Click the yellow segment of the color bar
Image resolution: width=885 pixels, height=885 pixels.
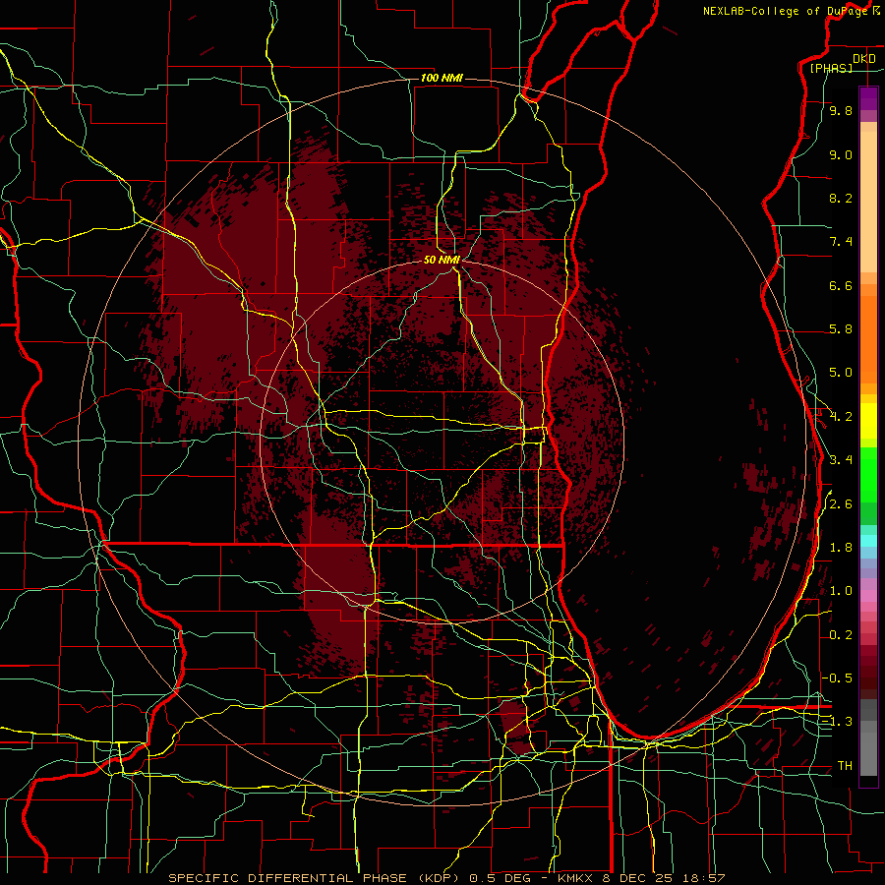pyautogui.click(x=868, y=421)
